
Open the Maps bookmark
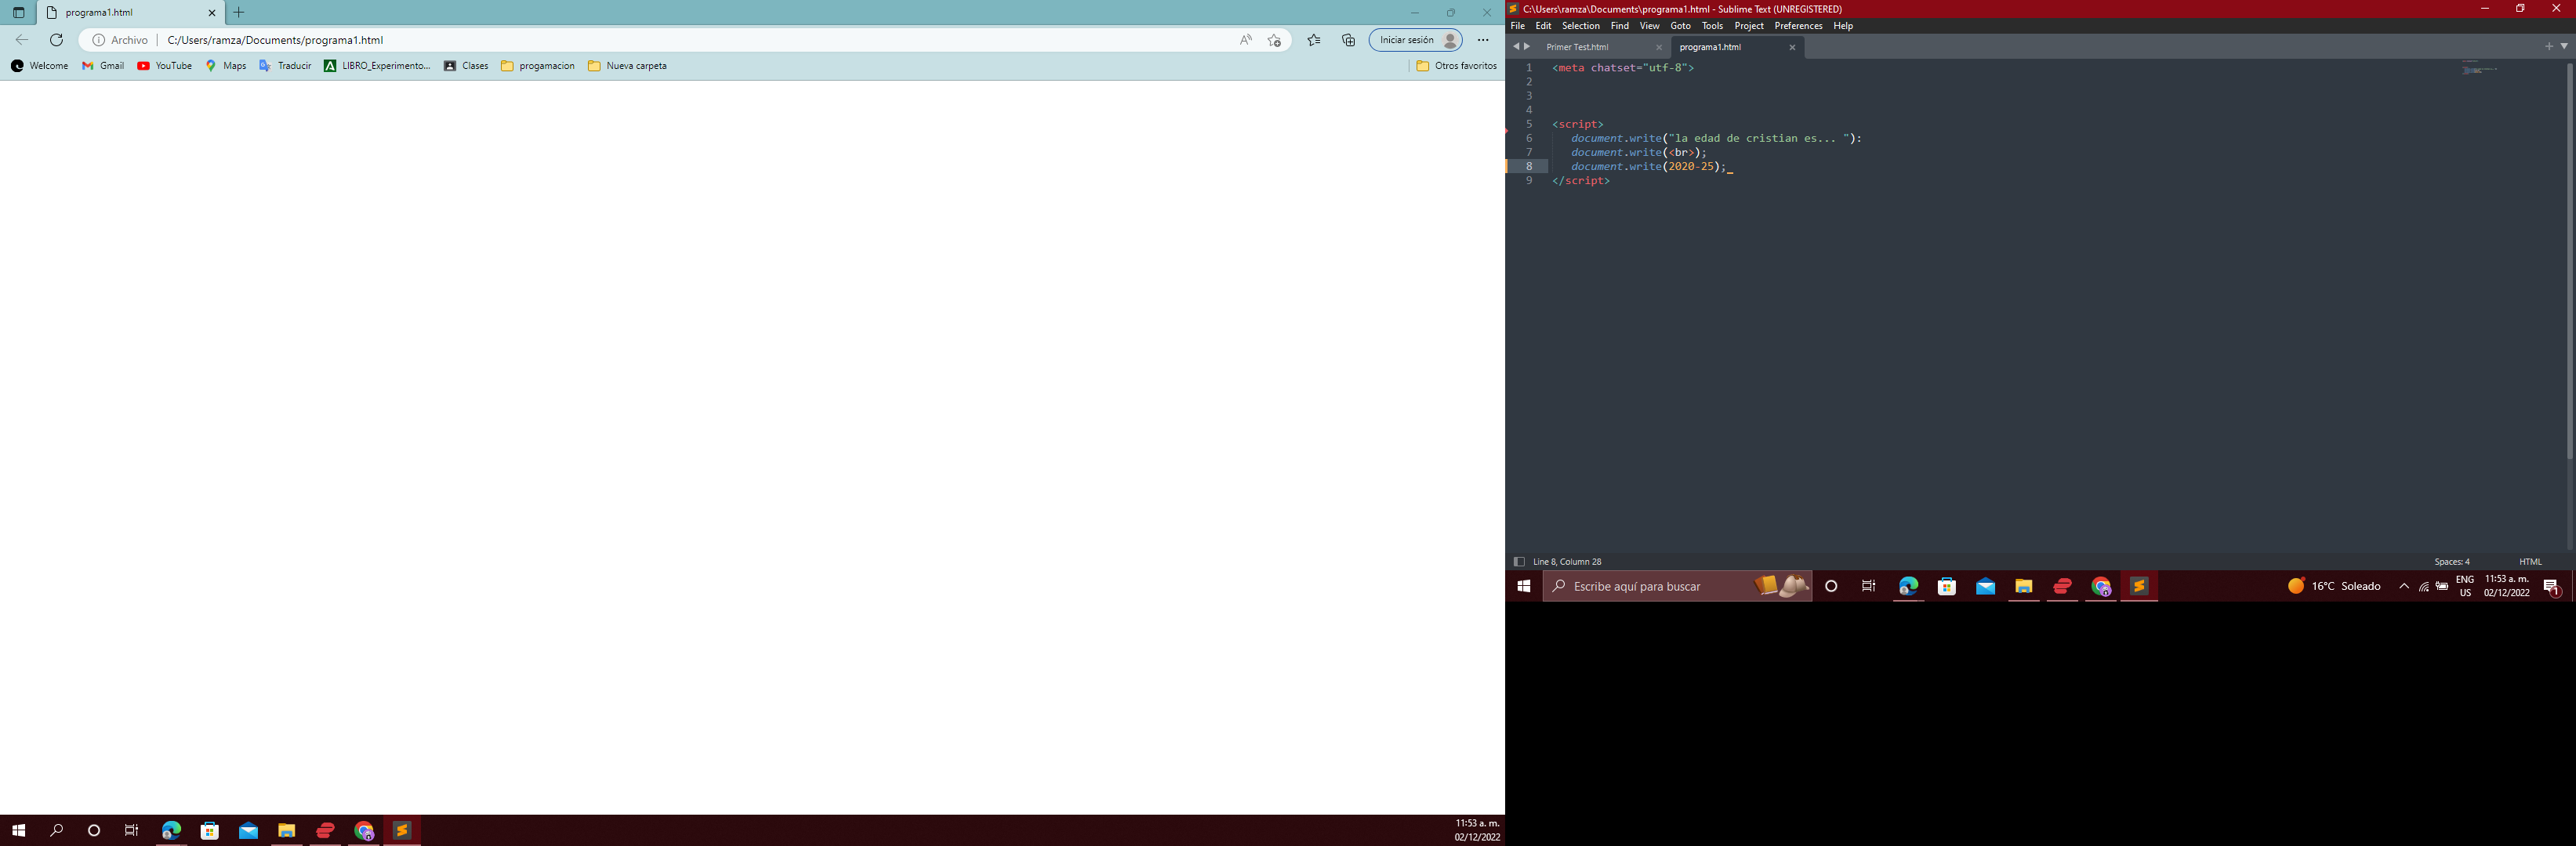tap(226, 66)
